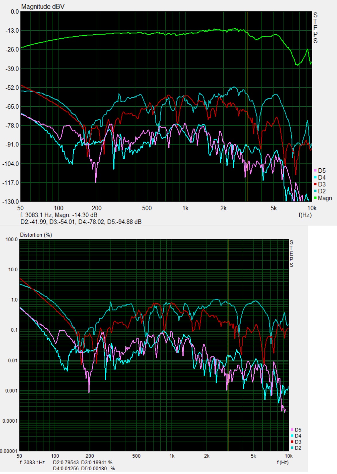Click the D4 swatch in distortion legend
Image resolution: width=337 pixels, height=474 pixels.
pyautogui.click(x=292, y=436)
